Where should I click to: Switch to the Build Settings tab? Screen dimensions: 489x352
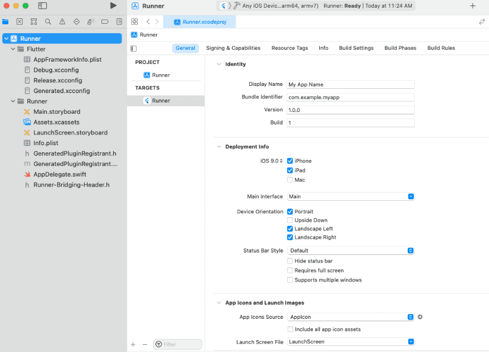pos(356,48)
